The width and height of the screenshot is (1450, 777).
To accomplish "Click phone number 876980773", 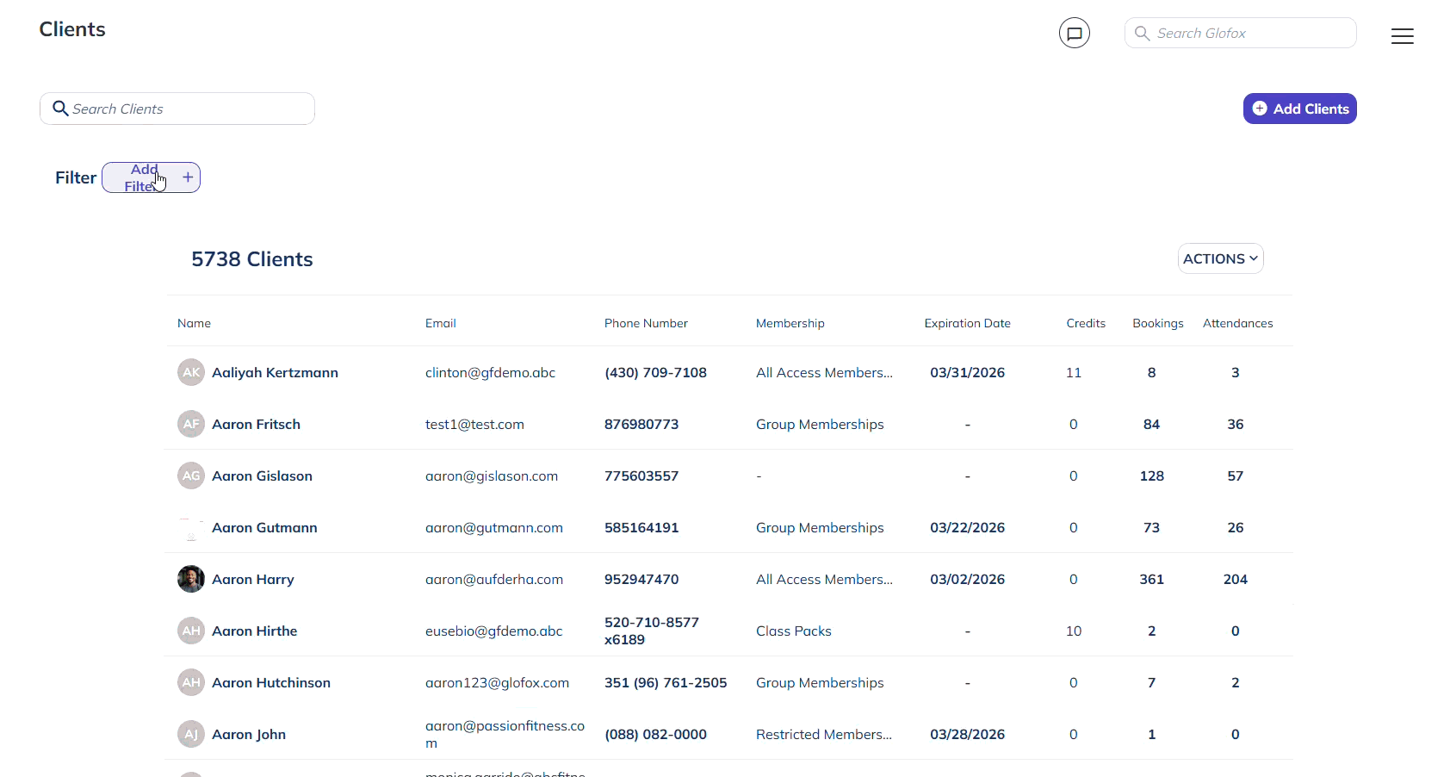I will click(641, 424).
